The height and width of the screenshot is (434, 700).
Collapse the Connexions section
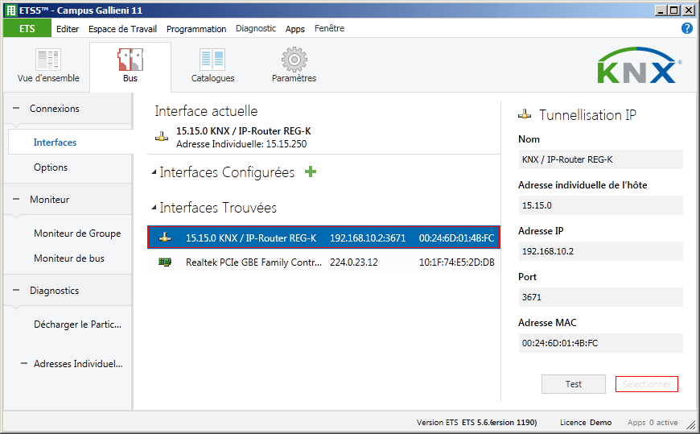pyautogui.click(x=16, y=108)
